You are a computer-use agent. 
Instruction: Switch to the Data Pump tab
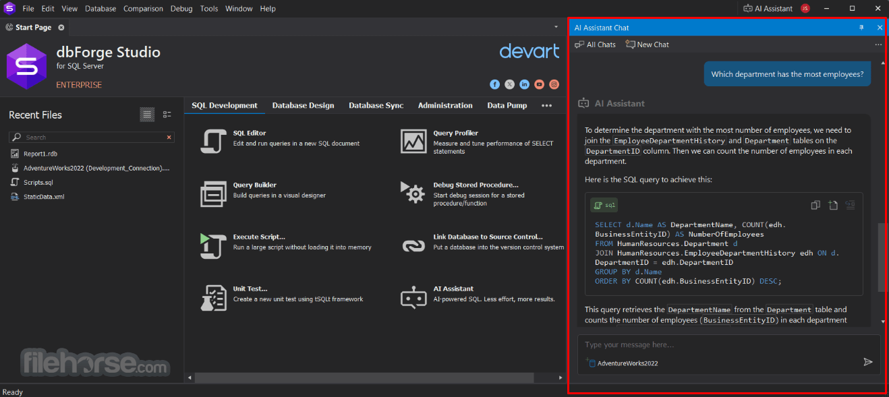tap(507, 106)
